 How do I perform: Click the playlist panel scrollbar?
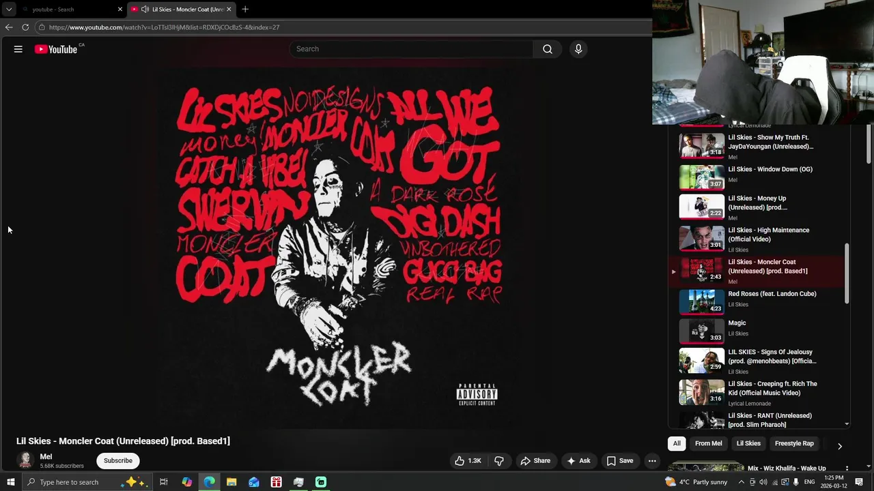pyautogui.click(x=847, y=274)
